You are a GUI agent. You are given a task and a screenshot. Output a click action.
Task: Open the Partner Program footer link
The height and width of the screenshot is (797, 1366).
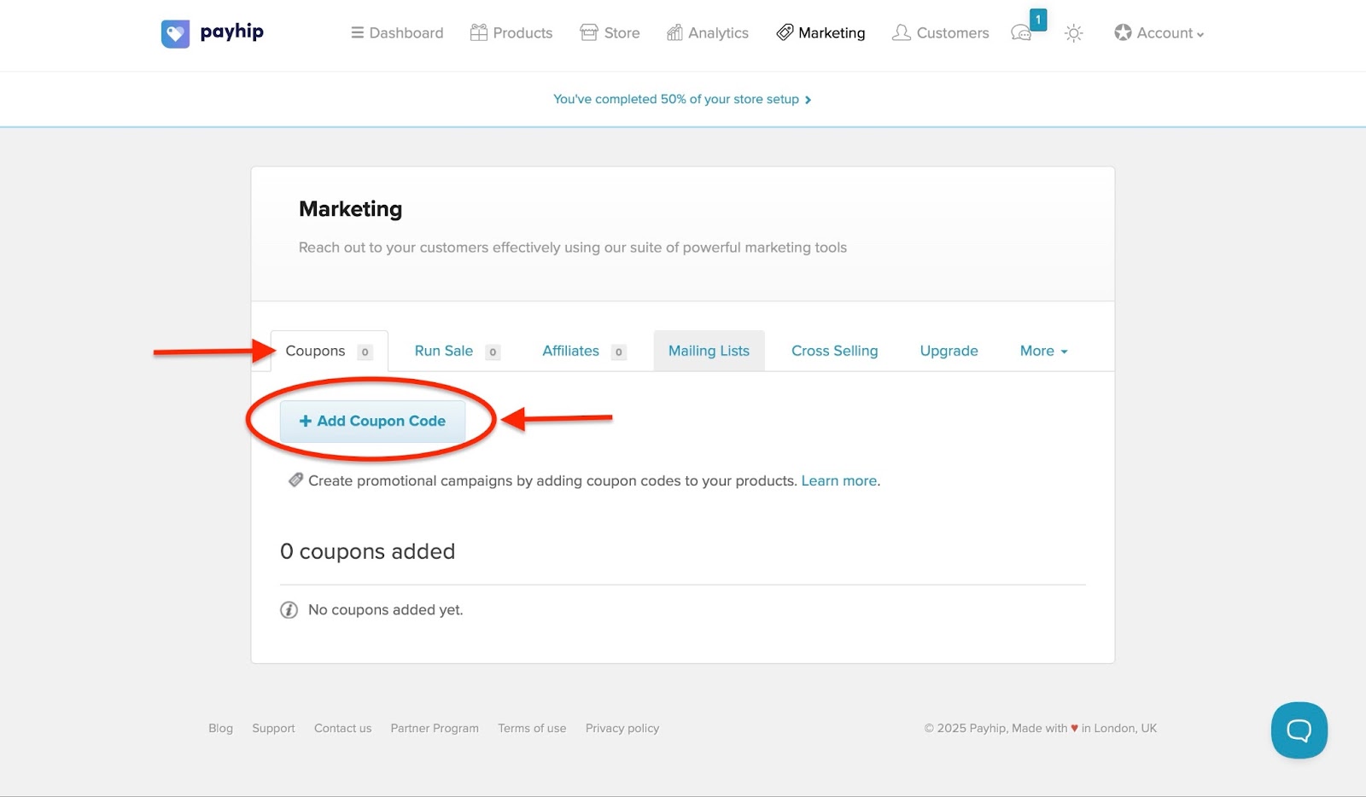coord(435,728)
